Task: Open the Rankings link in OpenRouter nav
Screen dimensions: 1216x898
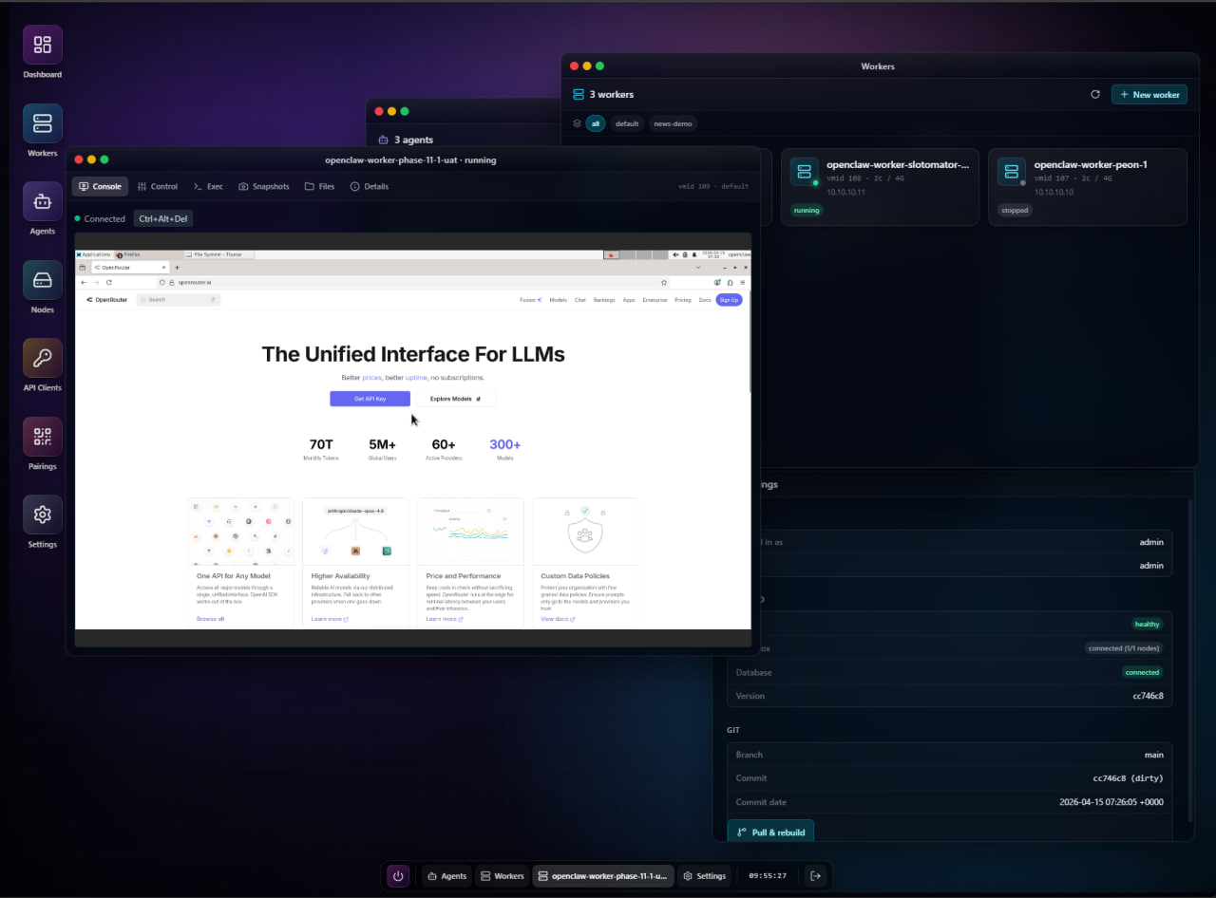Action: 604,300
